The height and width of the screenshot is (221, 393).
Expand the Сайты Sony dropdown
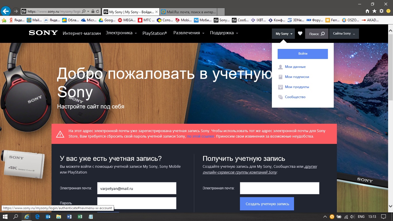(x=344, y=33)
